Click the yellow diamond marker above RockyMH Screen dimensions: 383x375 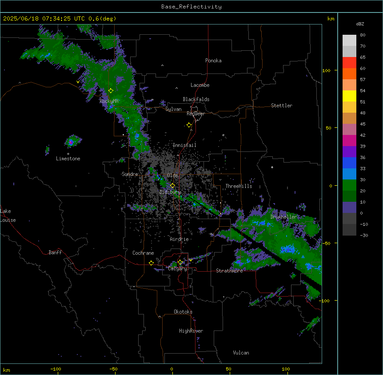pos(111,91)
